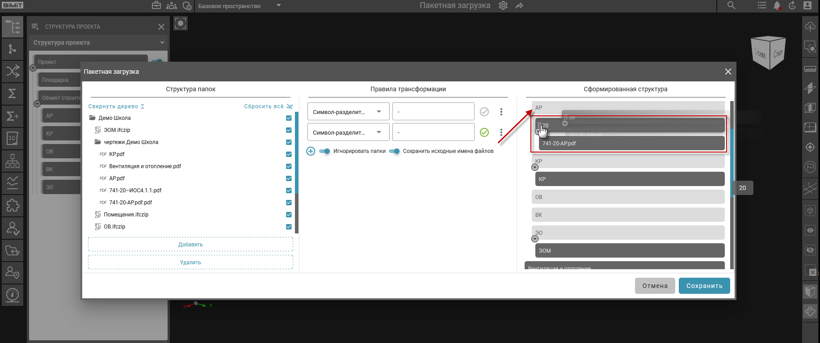Click the settings gear next to Пакетная загрузка
Viewport: 820px width, 343px height.
pos(503,6)
